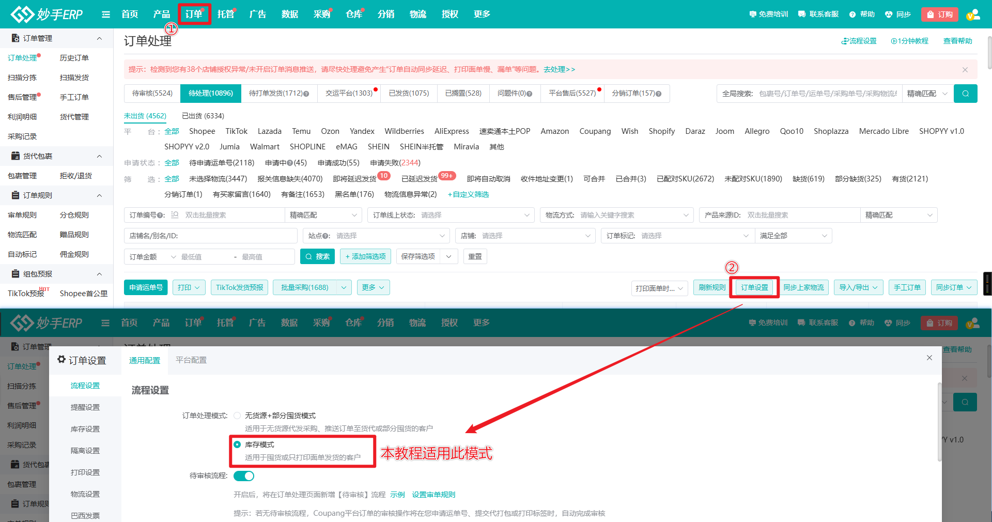Open the 满足全部 dropdown

click(793, 236)
